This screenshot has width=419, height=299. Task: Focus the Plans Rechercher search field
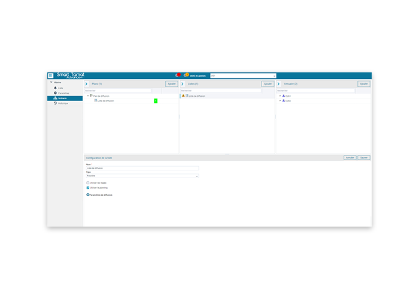[x=118, y=91]
